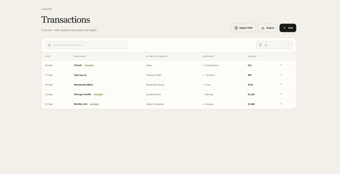Click the $1,024 amount
Screen dimensions: 340x174
(x=251, y=94)
